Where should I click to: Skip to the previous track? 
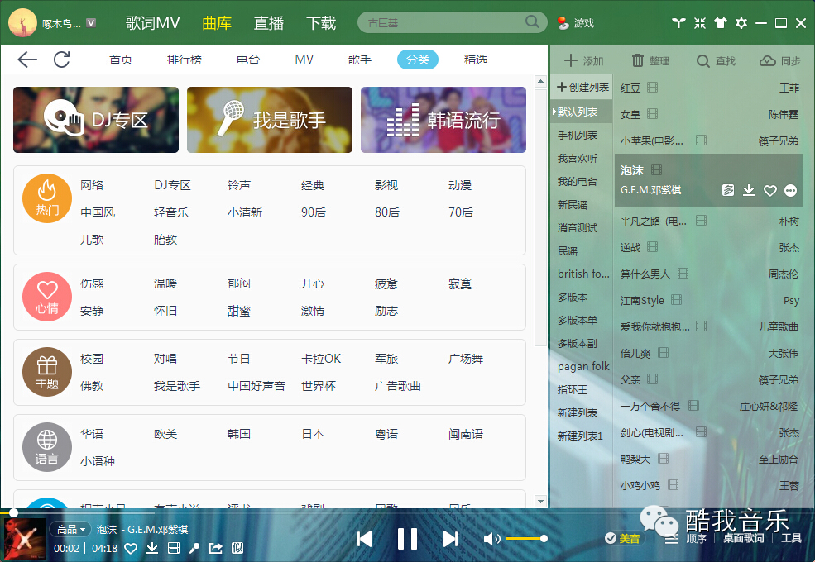(364, 539)
